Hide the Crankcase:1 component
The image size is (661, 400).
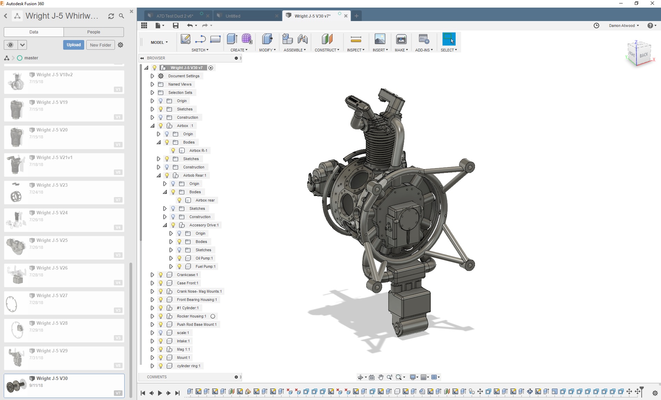click(161, 275)
